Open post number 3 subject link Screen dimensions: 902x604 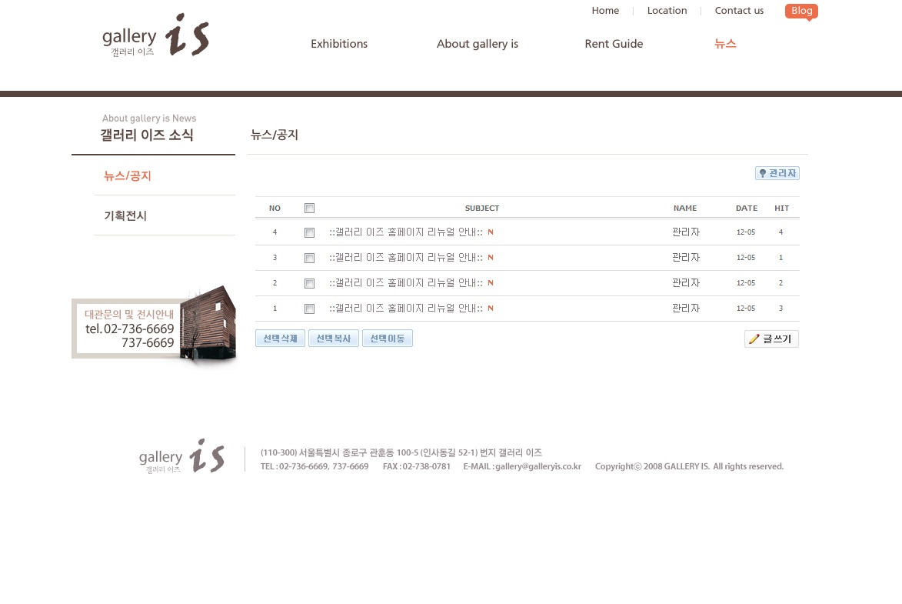[x=406, y=258]
